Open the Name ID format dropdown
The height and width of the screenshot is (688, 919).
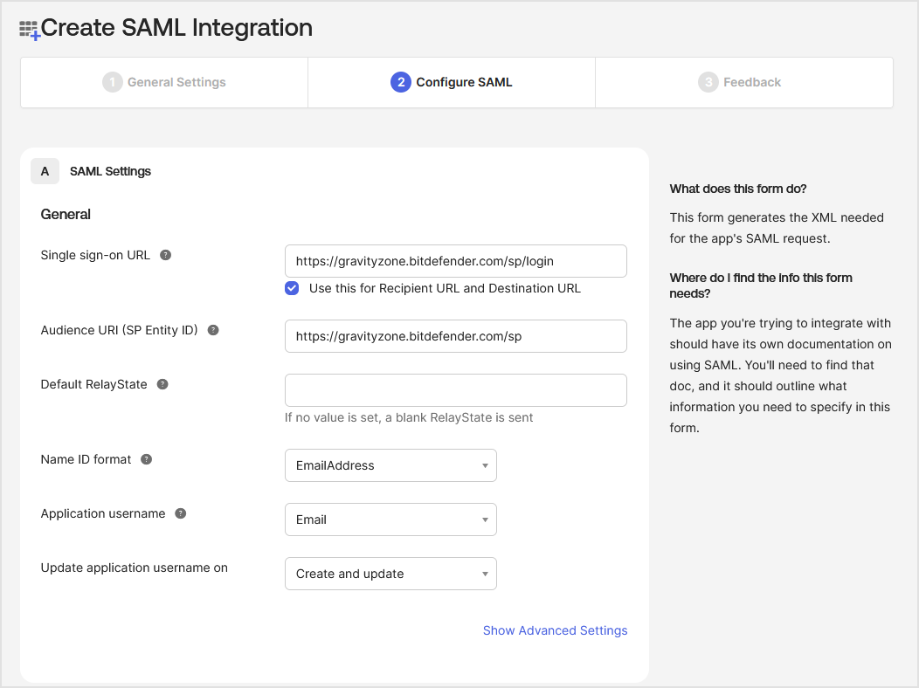pos(391,465)
